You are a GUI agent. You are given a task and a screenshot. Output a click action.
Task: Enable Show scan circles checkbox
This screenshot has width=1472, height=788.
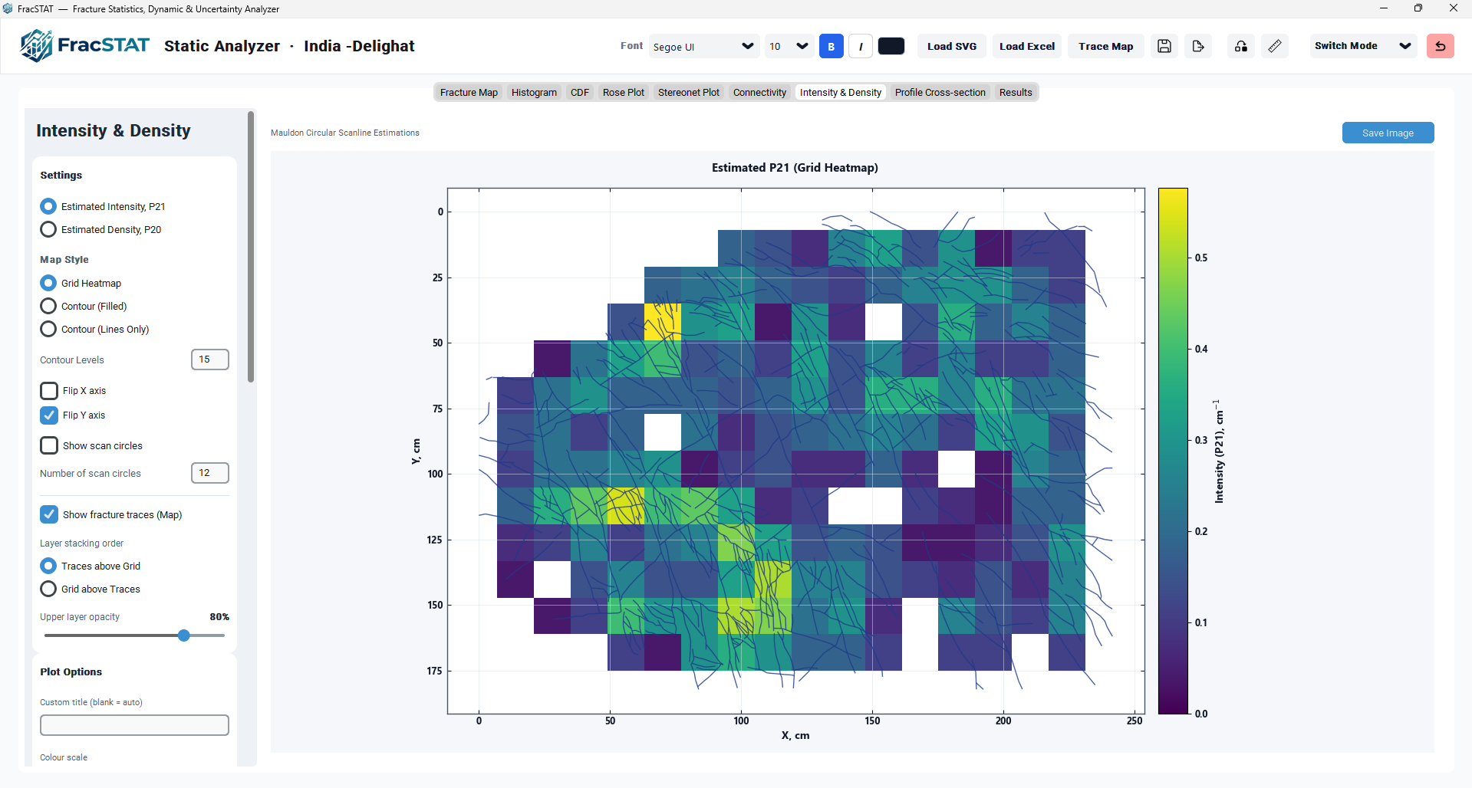[x=49, y=445]
